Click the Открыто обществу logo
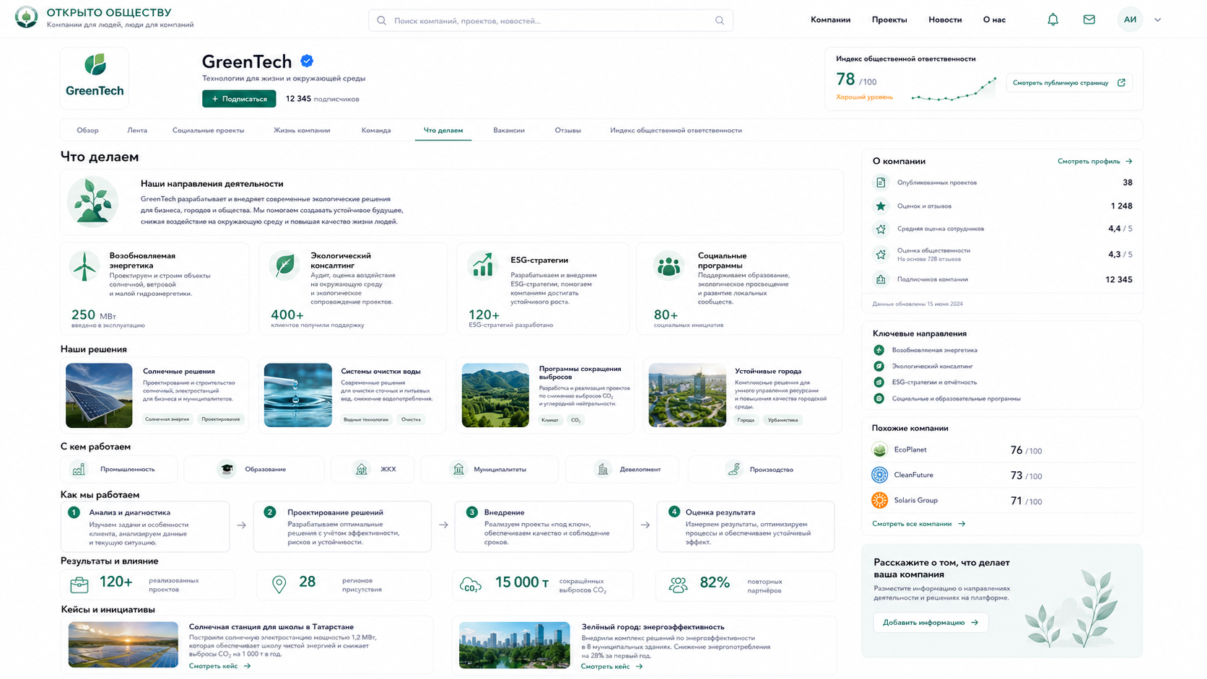This screenshot has width=1207, height=679. click(27, 17)
